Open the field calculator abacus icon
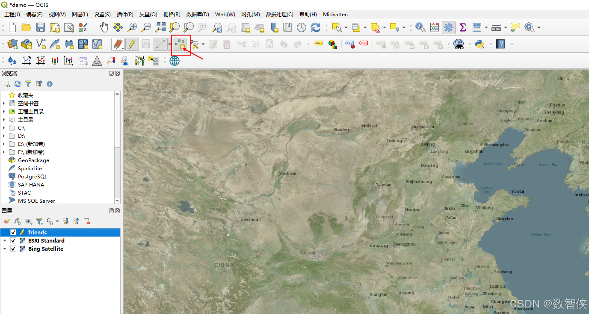Viewport: 589px width, 314px height. point(435,27)
